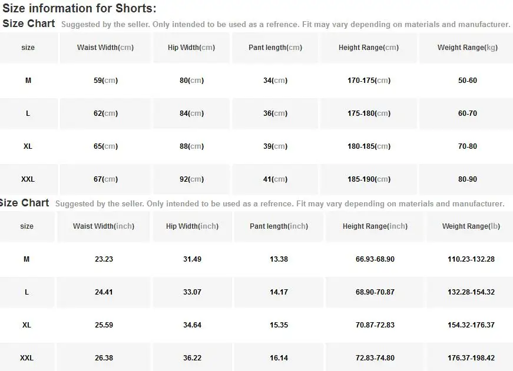Image resolution: width=513 pixels, height=371 pixels.
Task: Select the XXL row label in cm chart
Action: 28,179
